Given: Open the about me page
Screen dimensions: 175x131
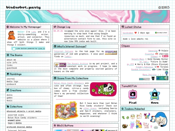Looking at the screenshot, I should [11, 60].
